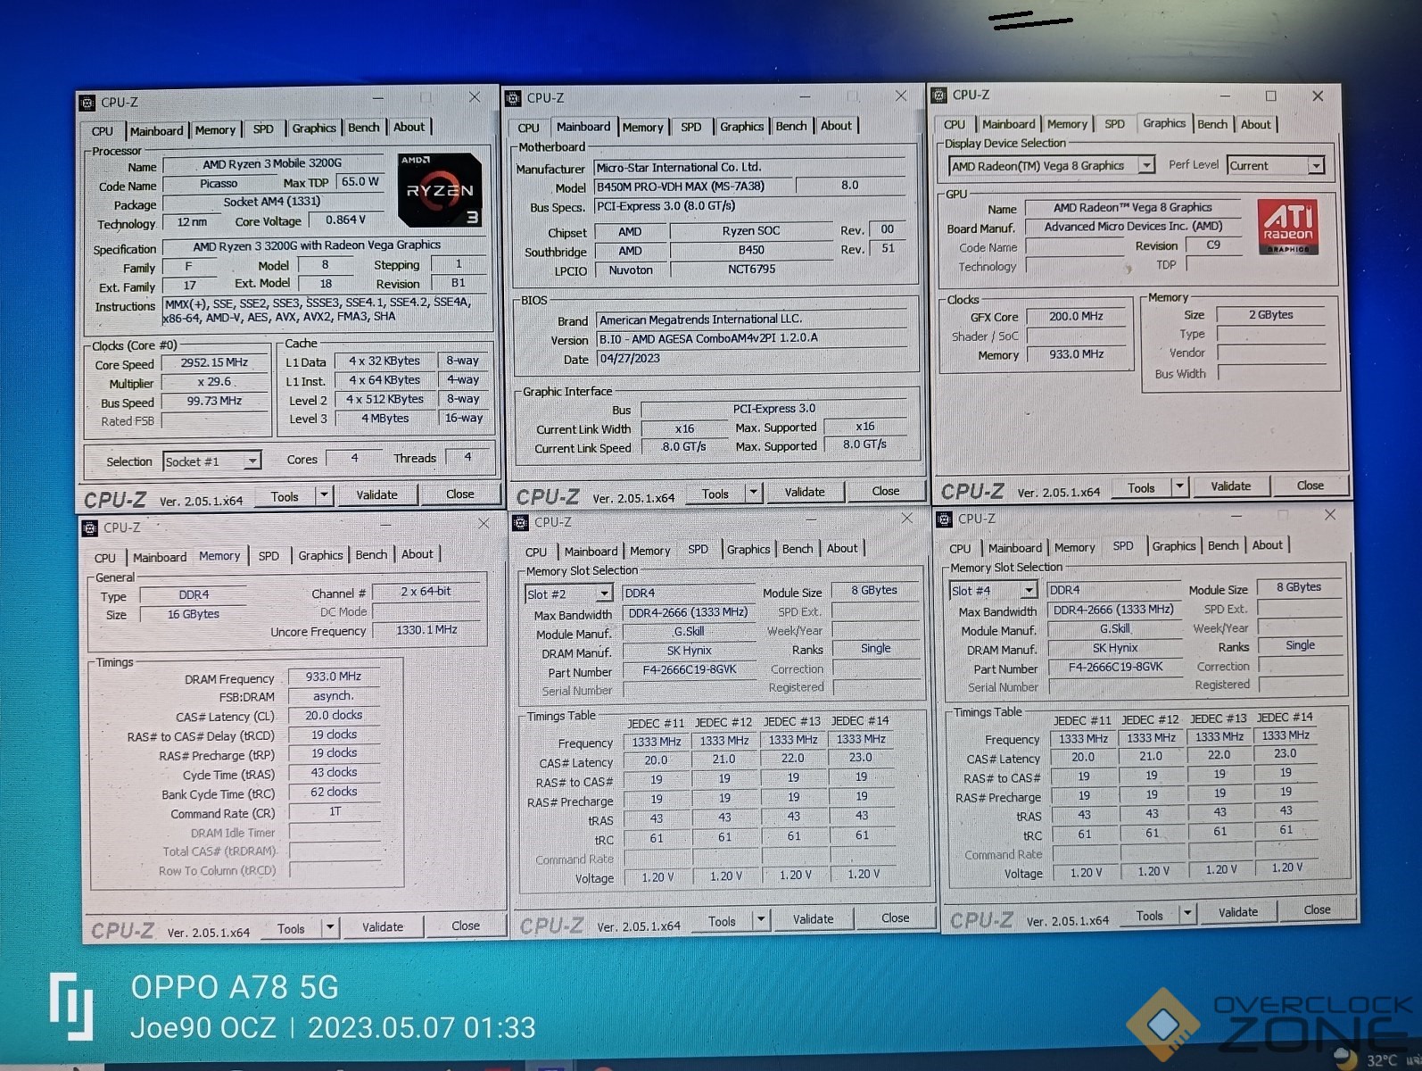This screenshot has height=1071, width=1422.
Task: Click the CPU-Z title icon of the motherboard window
Action: click(513, 98)
